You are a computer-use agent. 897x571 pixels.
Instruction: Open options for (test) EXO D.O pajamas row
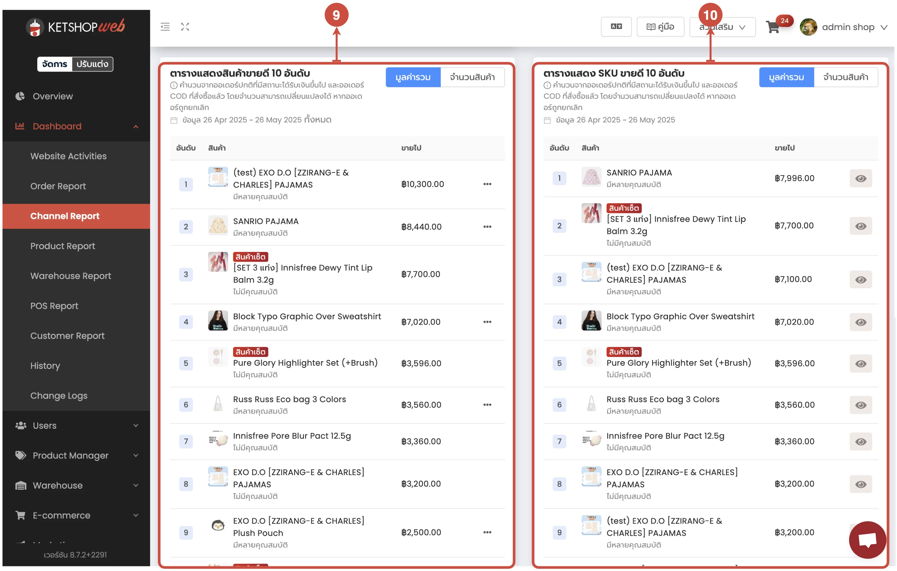coord(487,184)
